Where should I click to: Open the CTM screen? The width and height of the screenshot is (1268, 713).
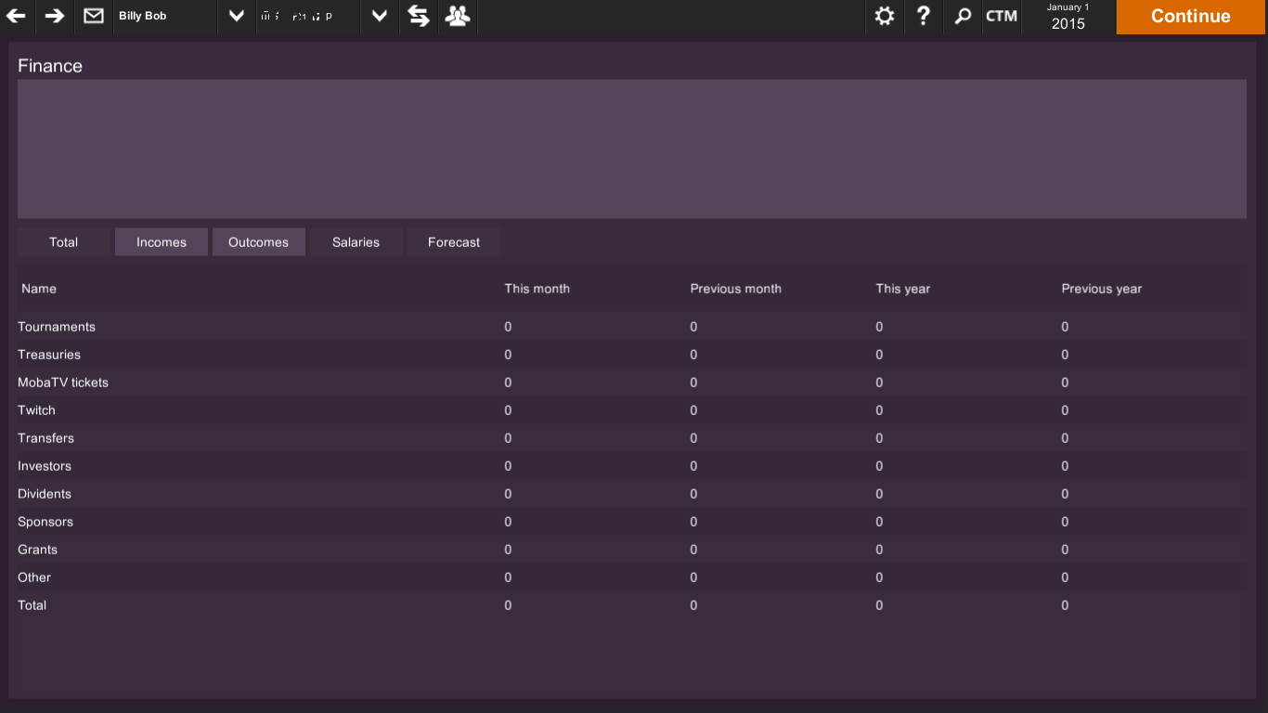1002,16
